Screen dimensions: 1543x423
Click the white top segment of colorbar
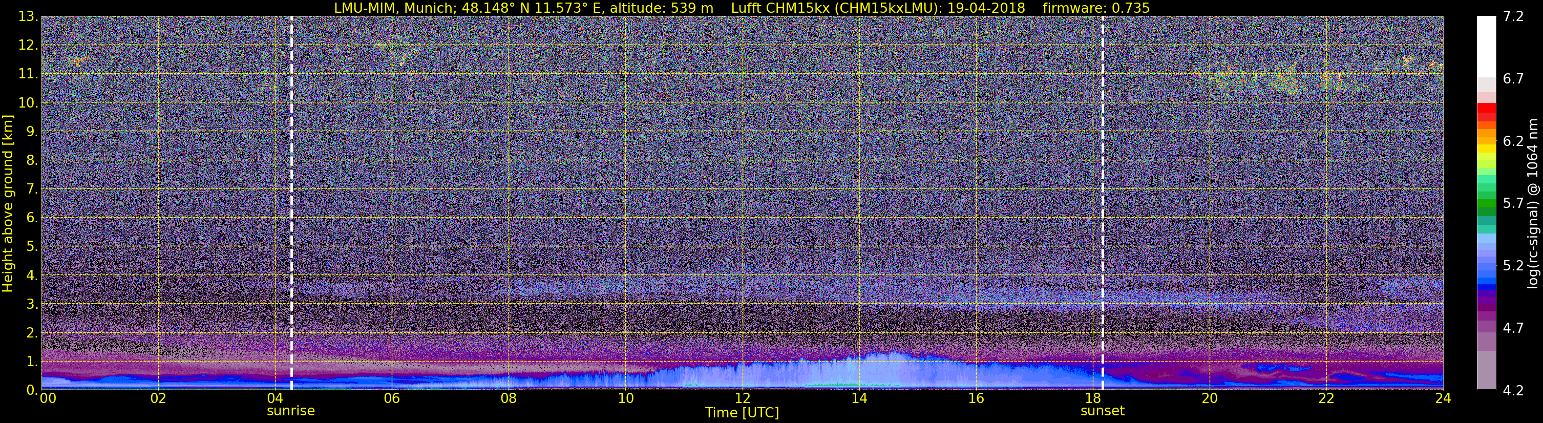point(1486,47)
